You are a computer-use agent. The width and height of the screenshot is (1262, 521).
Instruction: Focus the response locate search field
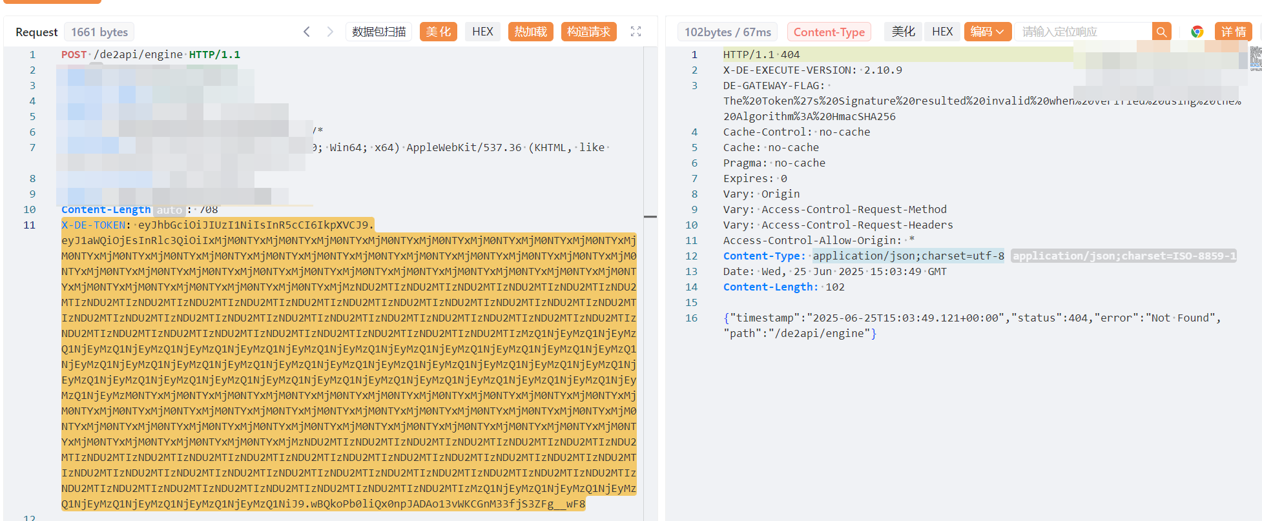[x=1082, y=32]
